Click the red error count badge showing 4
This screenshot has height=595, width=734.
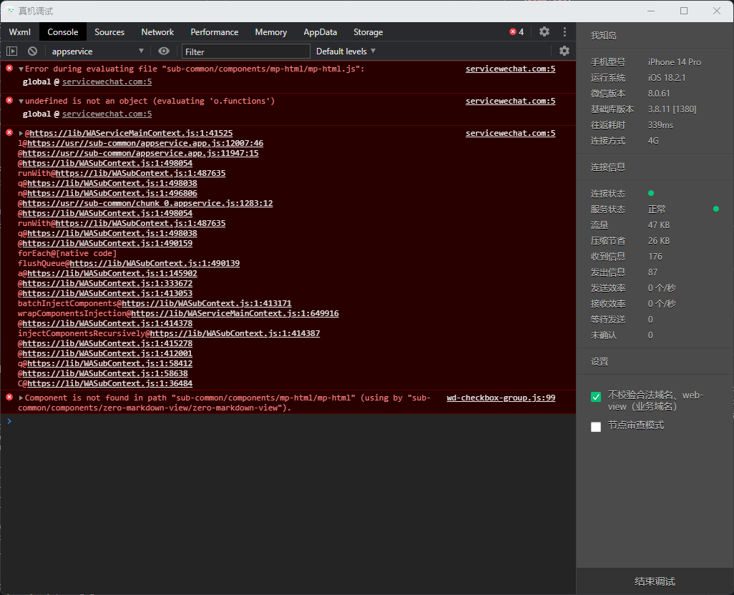(x=517, y=31)
